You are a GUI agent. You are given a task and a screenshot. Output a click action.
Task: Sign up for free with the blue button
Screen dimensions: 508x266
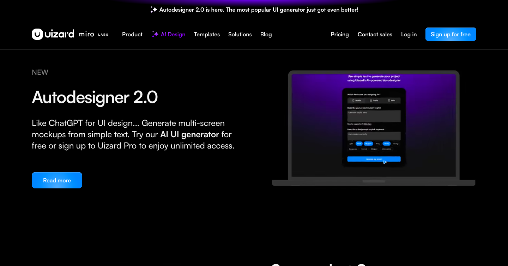pos(450,34)
